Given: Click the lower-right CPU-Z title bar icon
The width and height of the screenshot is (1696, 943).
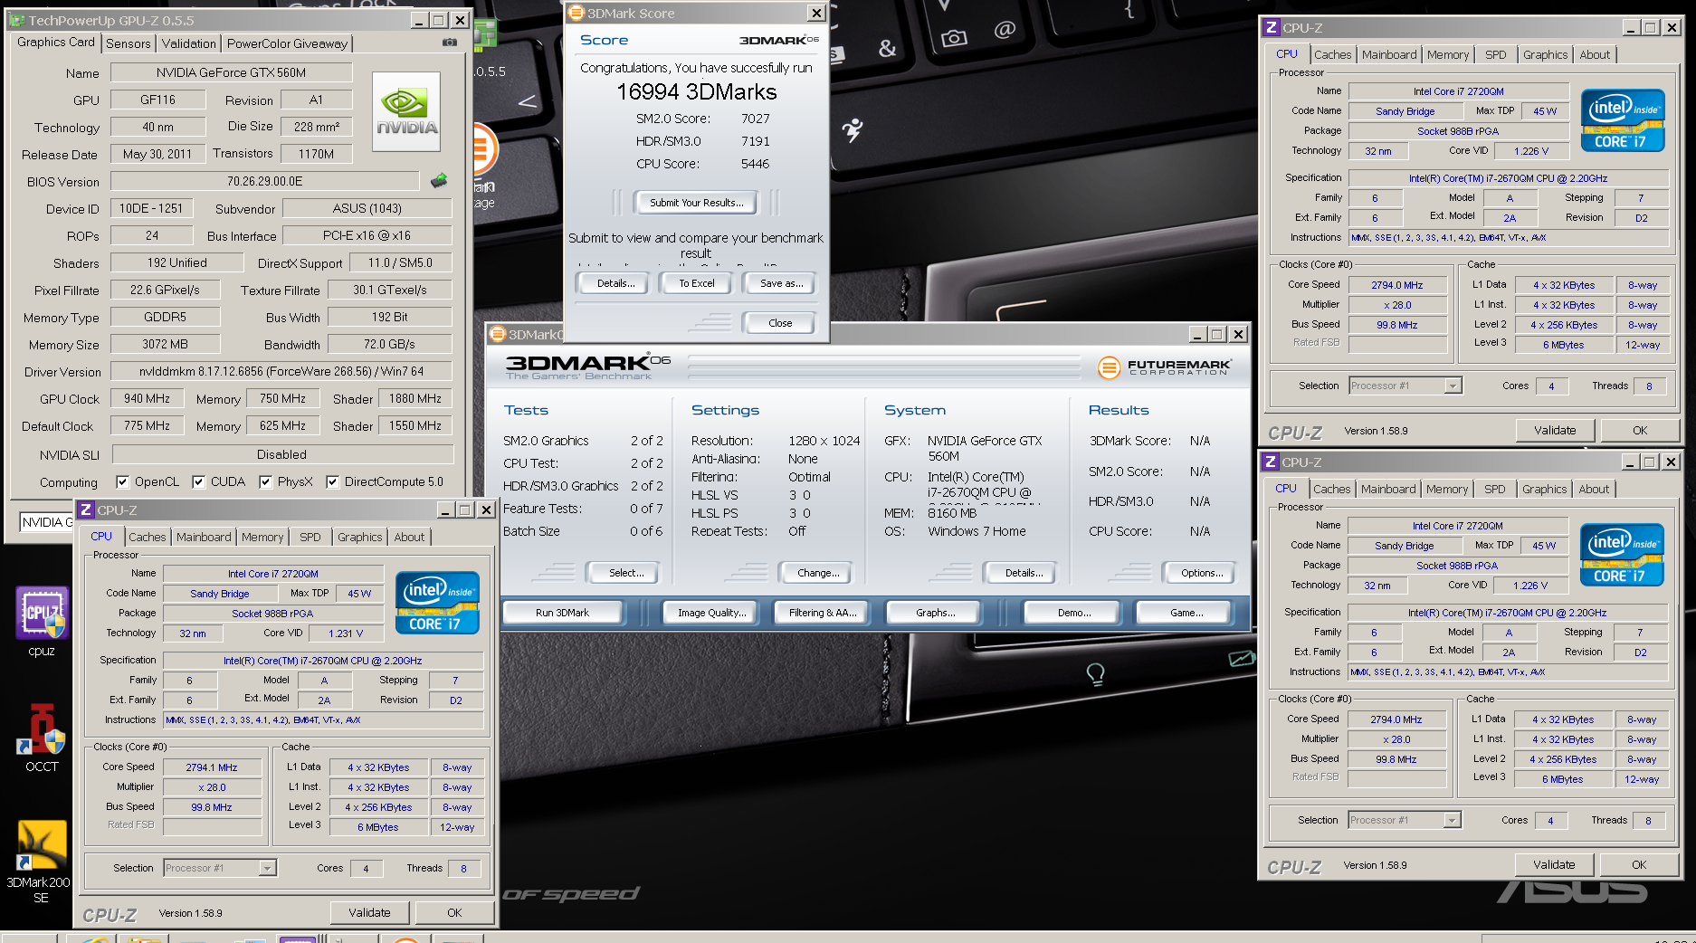Looking at the screenshot, I should pos(1271,462).
